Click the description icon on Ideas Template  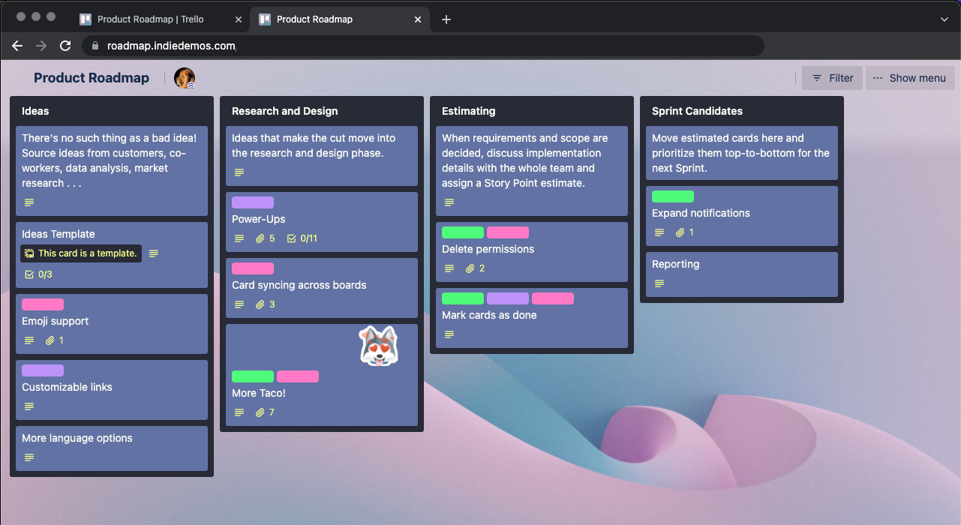(x=154, y=253)
